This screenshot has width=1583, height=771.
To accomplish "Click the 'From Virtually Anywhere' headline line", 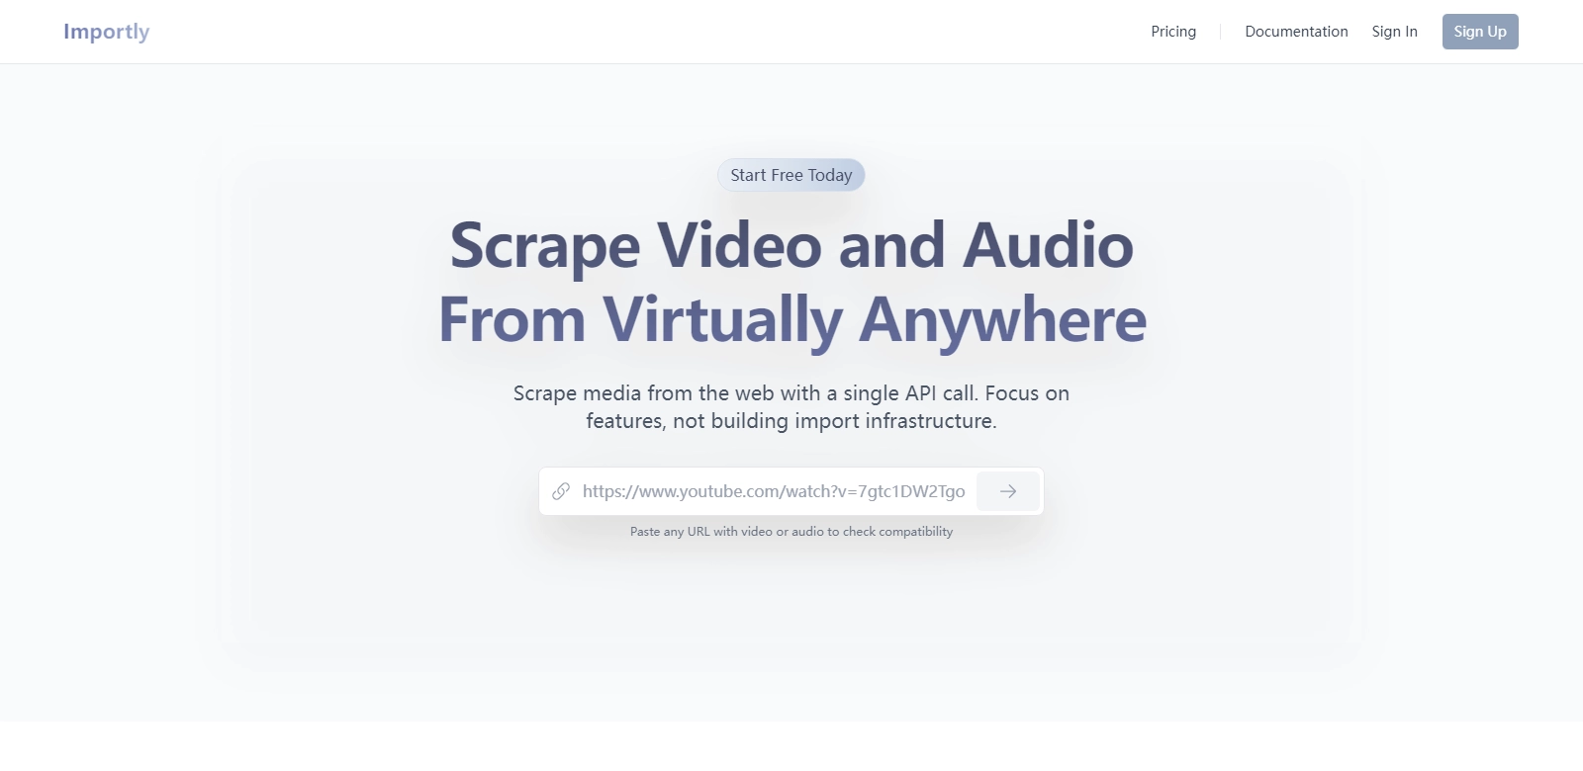I will [791, 320].
